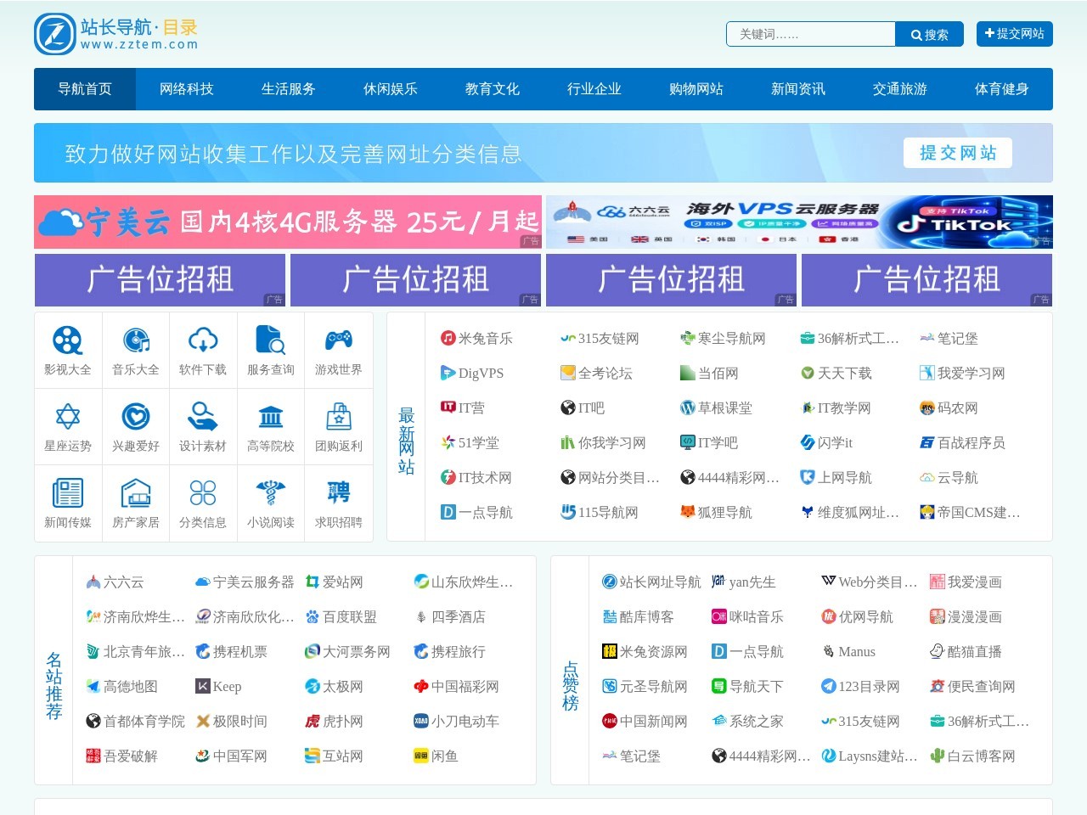1087x815 pixels.
Task: Click the 提交网站 button in header
Action: (1015, 33)
